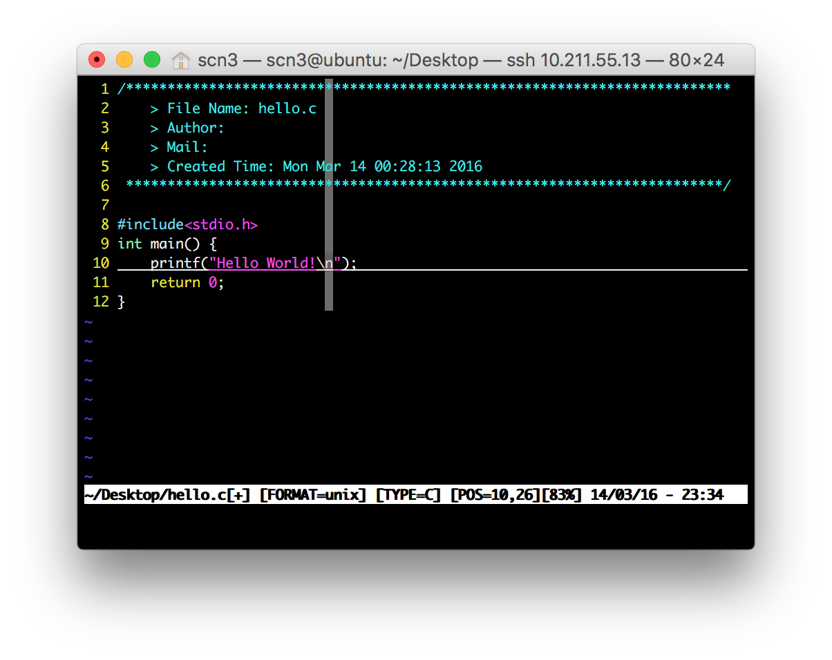Image resolution: width=832 pixels, height=660 pixels.
Task: Click line number 7 in the gutter
Action: 105,205
